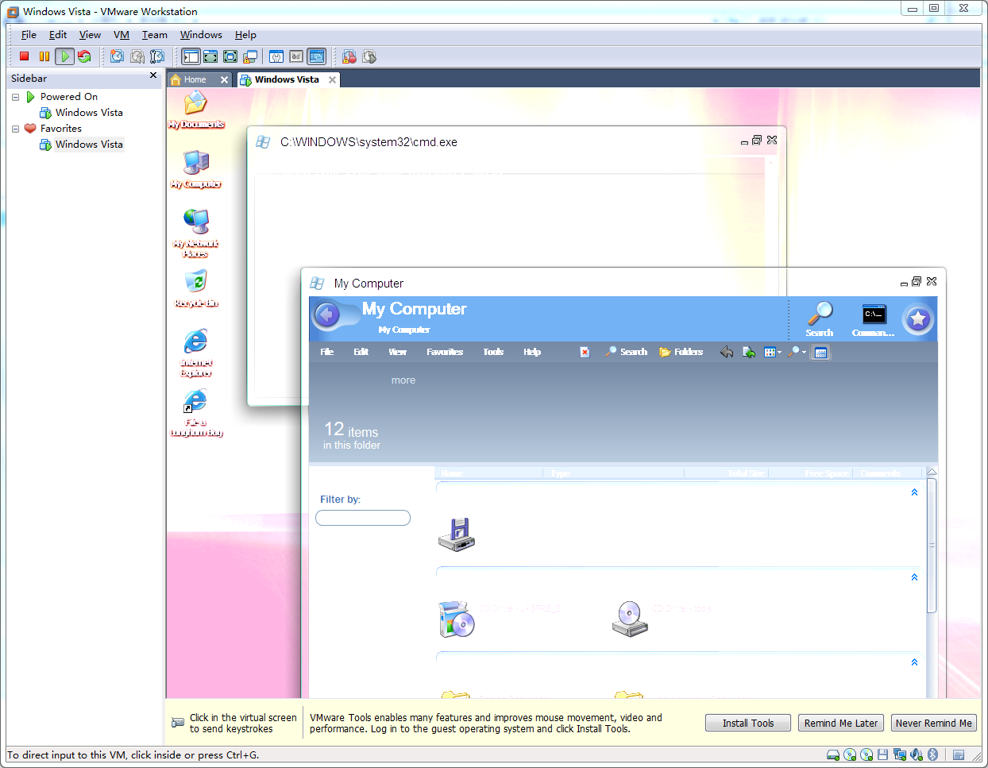The width and height of the screenshot is (988, 768).
Task: Open the snapshot manager from the toolbar
Action: coord(157,56)
